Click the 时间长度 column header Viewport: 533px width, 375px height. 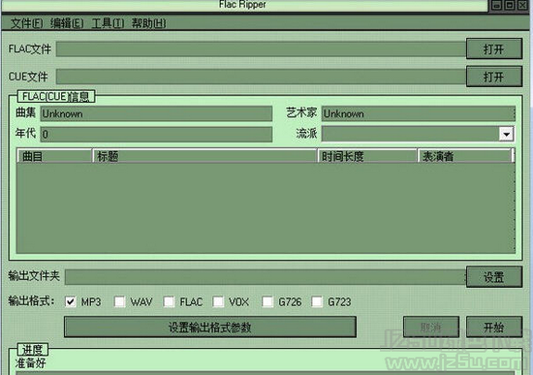coord(367,156)
